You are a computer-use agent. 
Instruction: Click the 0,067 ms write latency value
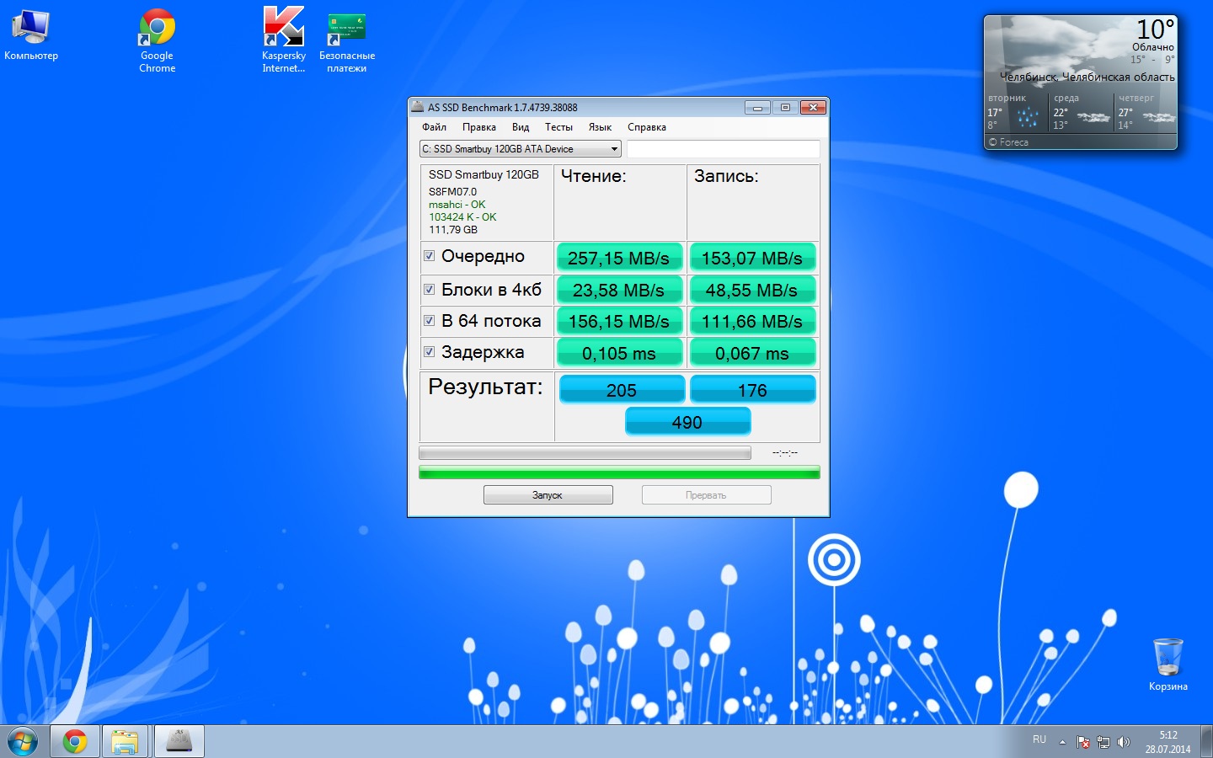coord(752,353)
